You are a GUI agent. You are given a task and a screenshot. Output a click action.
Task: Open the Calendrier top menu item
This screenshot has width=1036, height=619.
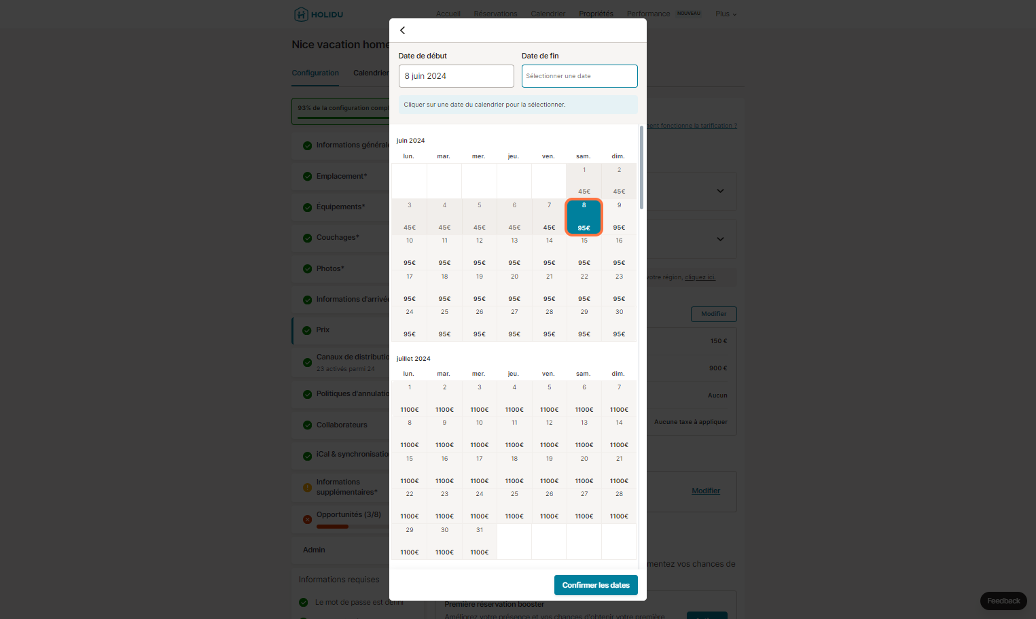[x=548, y=14]
